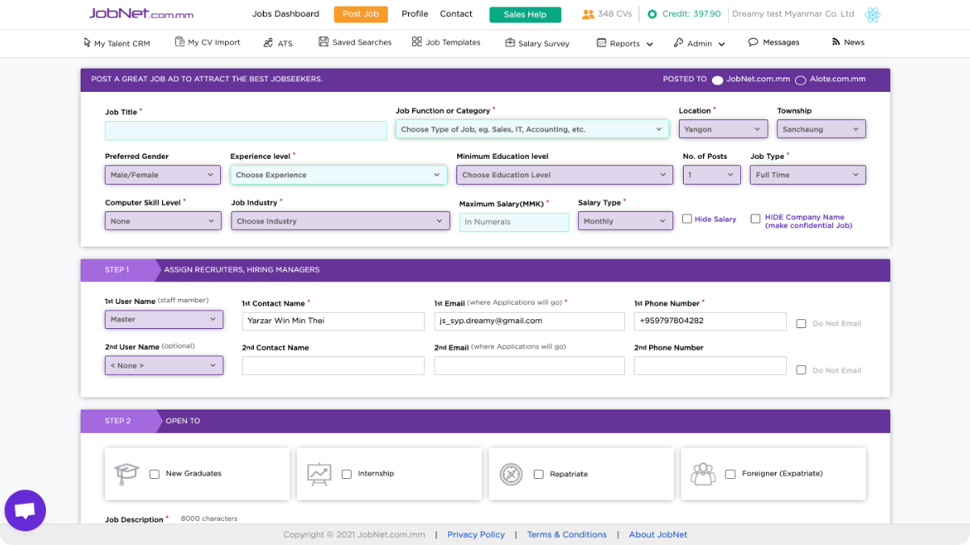This screenshot has height=545, width=970.
Task: Tick the HIDE Company Name checkbox
Action: (x=756, y=218)
